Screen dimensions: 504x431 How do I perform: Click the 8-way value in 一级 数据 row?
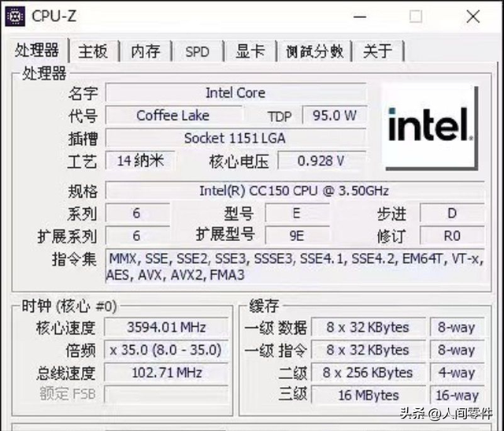coord(457,328)
